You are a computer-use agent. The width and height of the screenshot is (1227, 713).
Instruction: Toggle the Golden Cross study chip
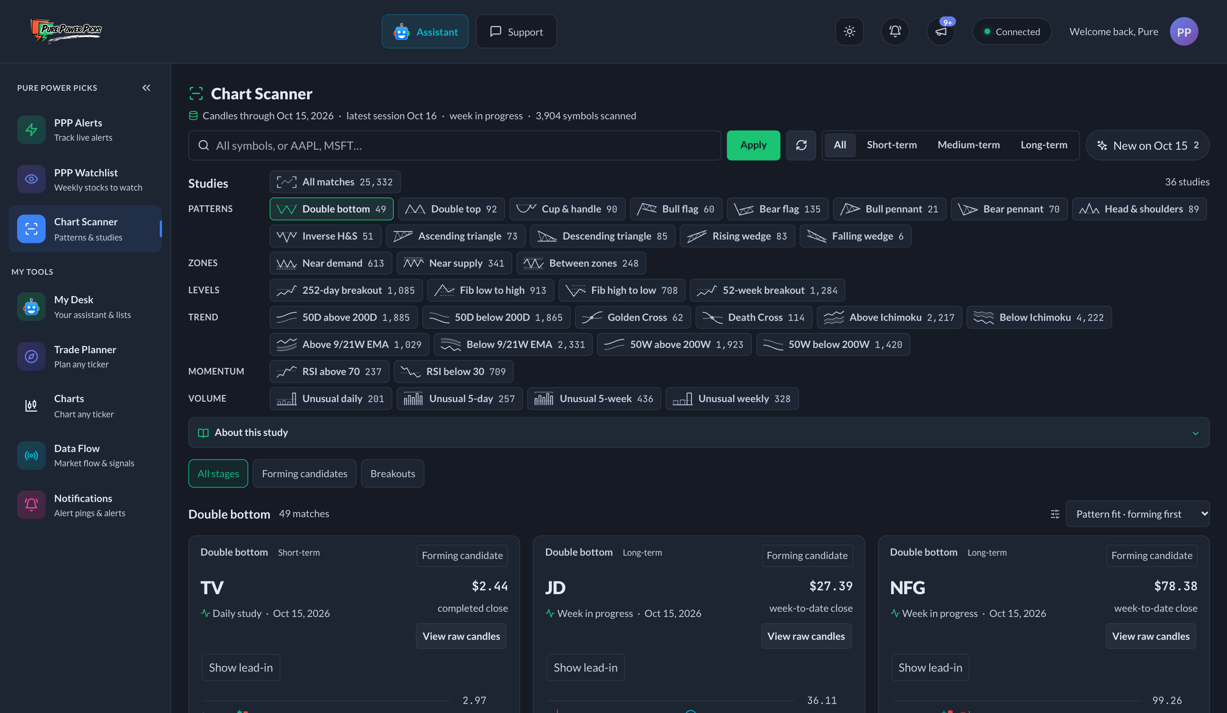(x=633, y=318)
